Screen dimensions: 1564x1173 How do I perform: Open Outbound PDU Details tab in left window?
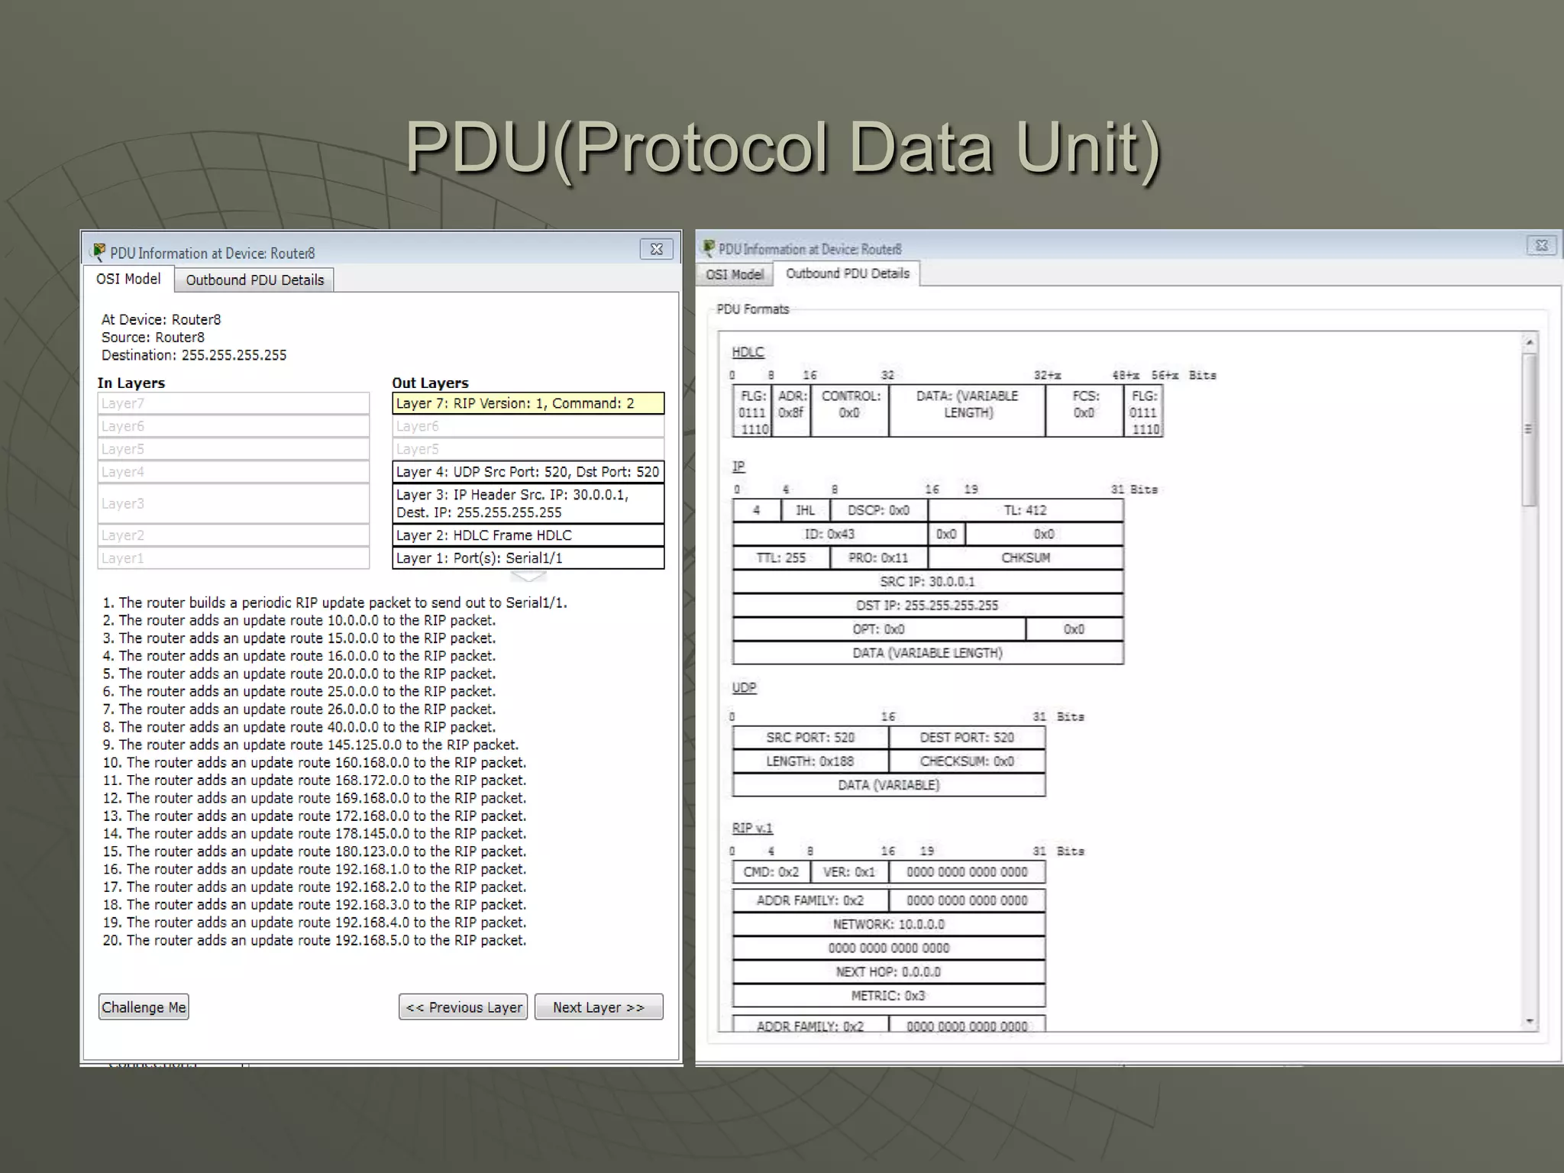254,280
